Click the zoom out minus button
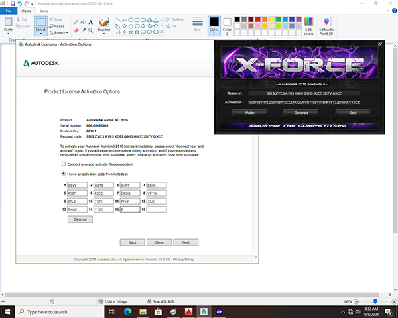 coord(356,302)
